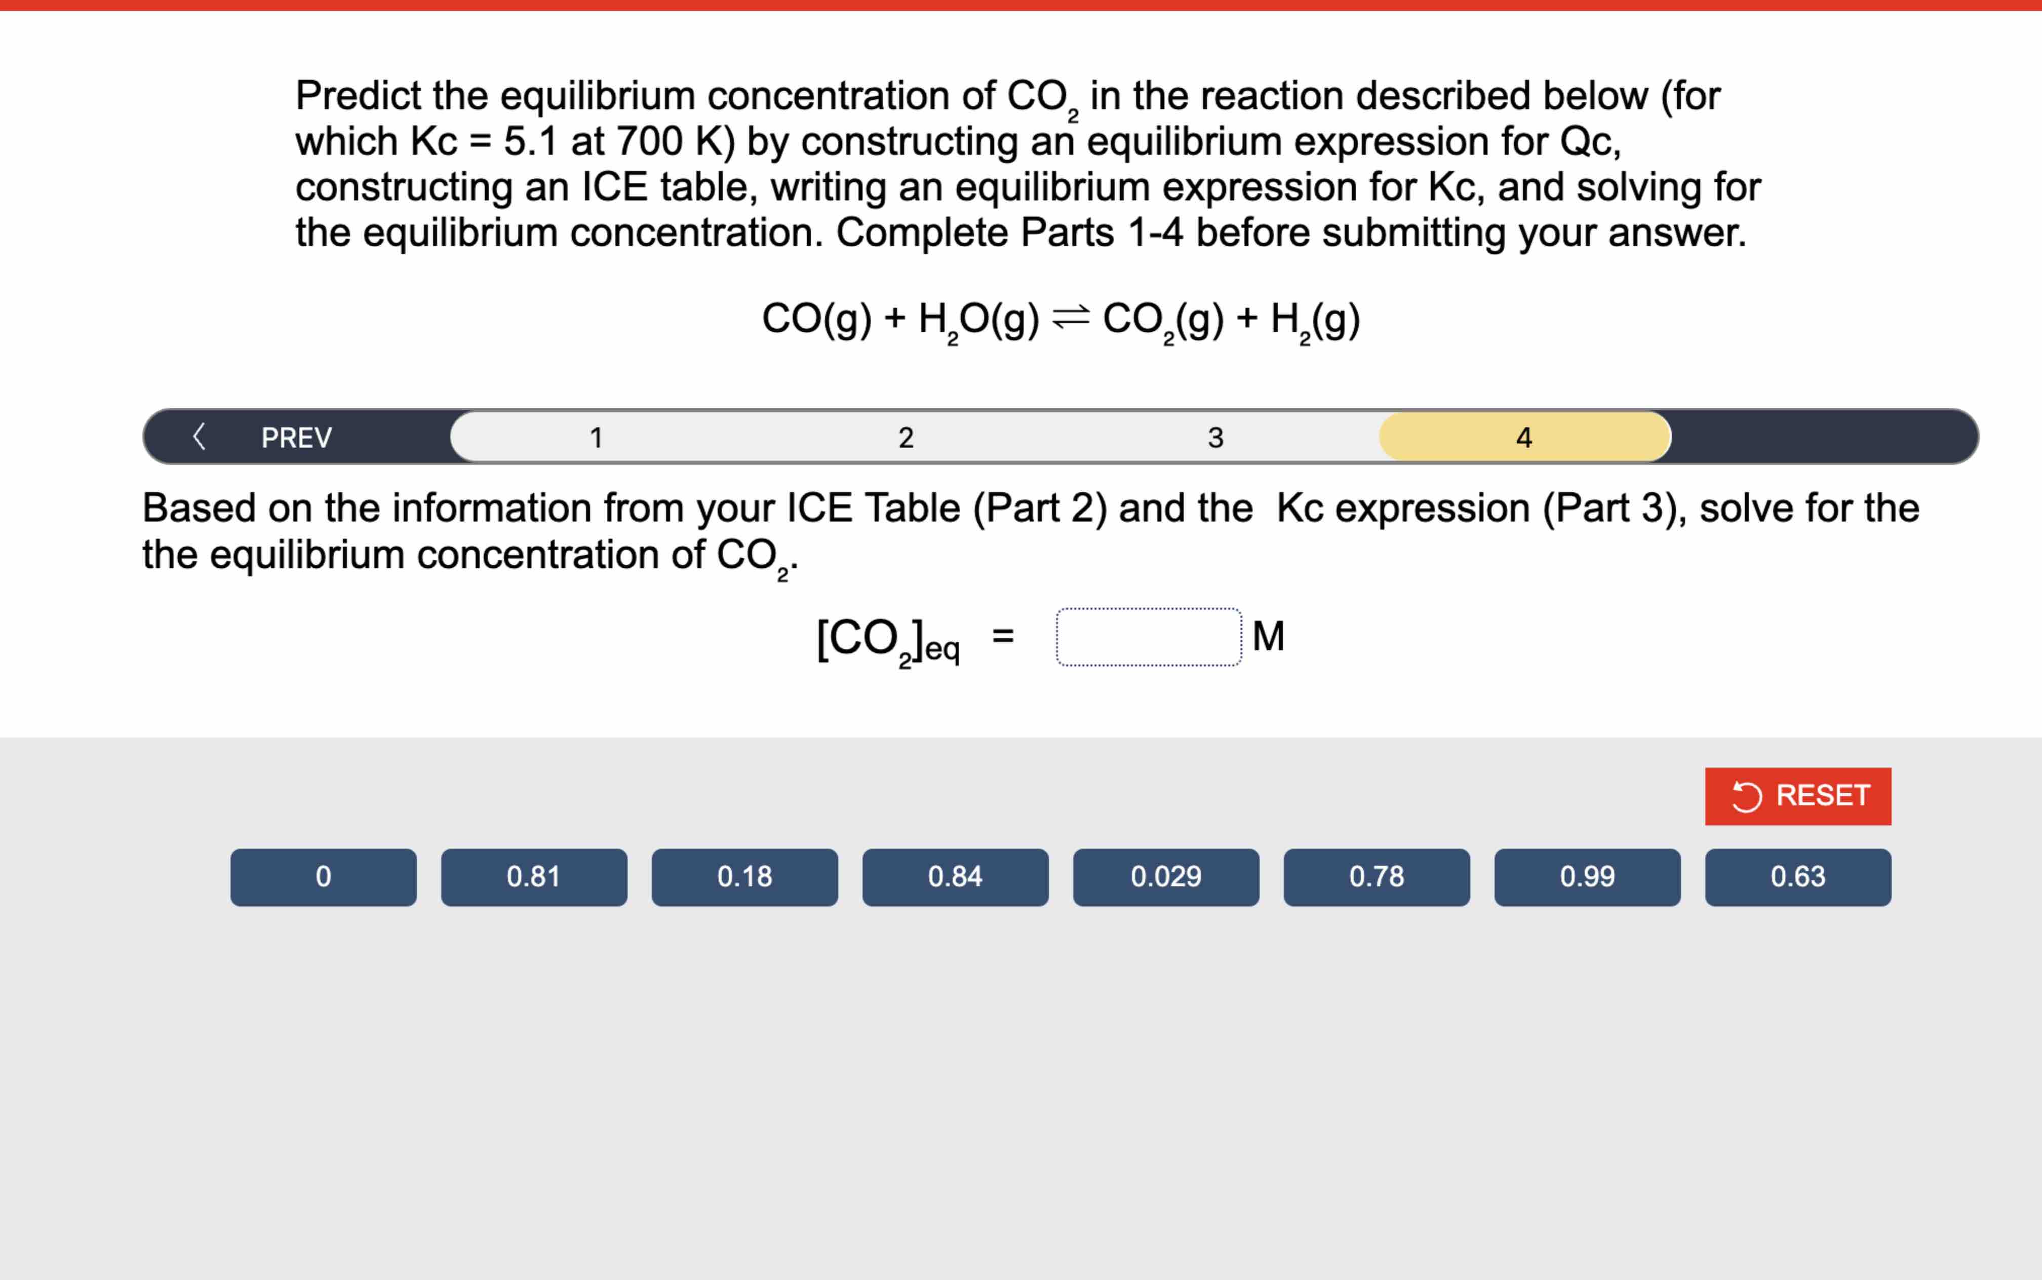
Task: Click the [CO2]eq equation label
Action: click(x=885, y=637)
